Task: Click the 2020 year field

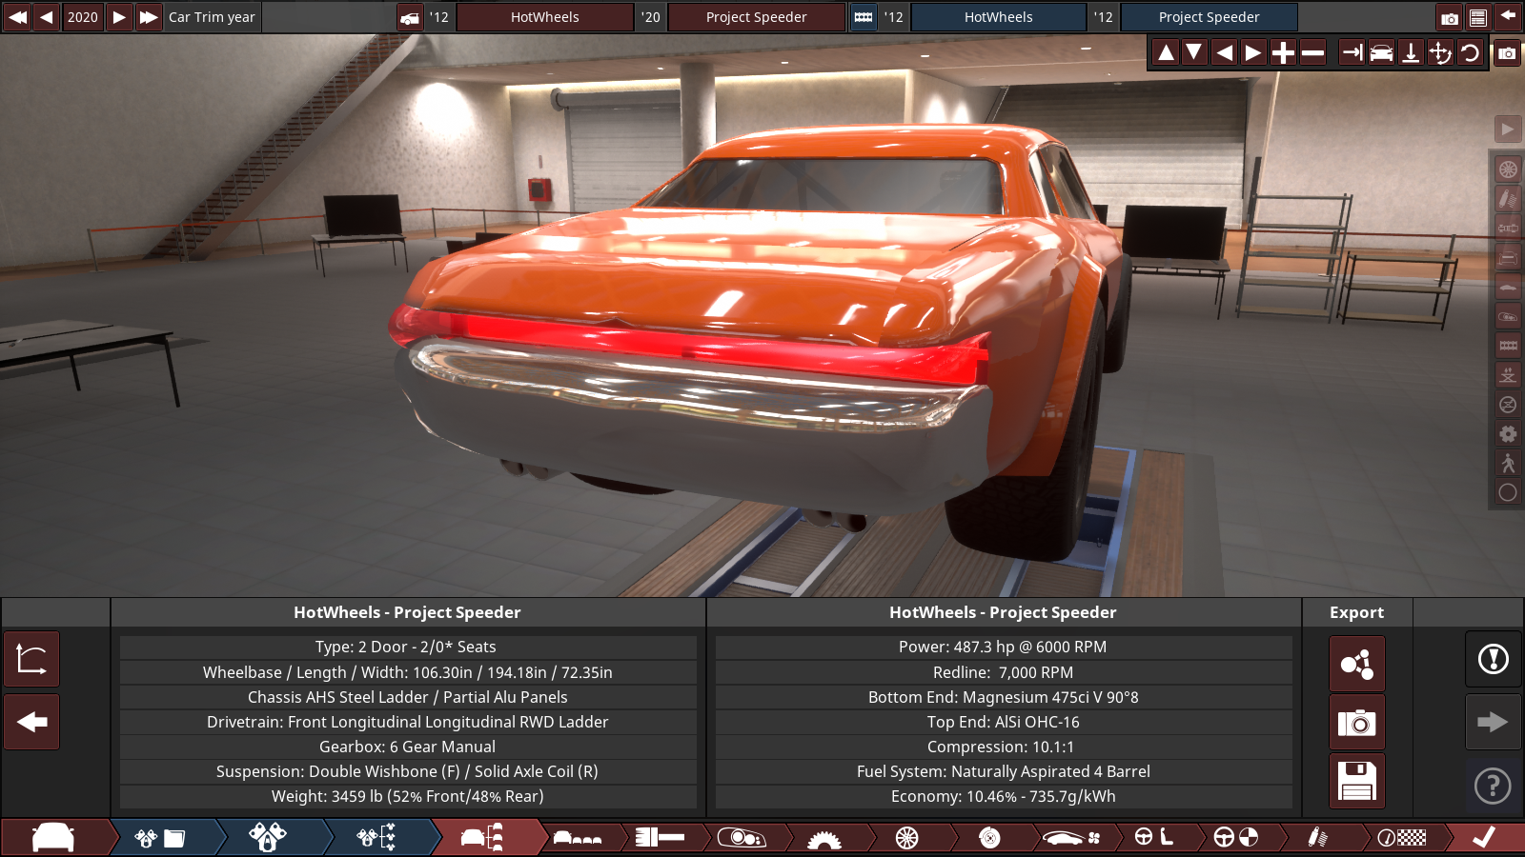Action: pos(82,17)
